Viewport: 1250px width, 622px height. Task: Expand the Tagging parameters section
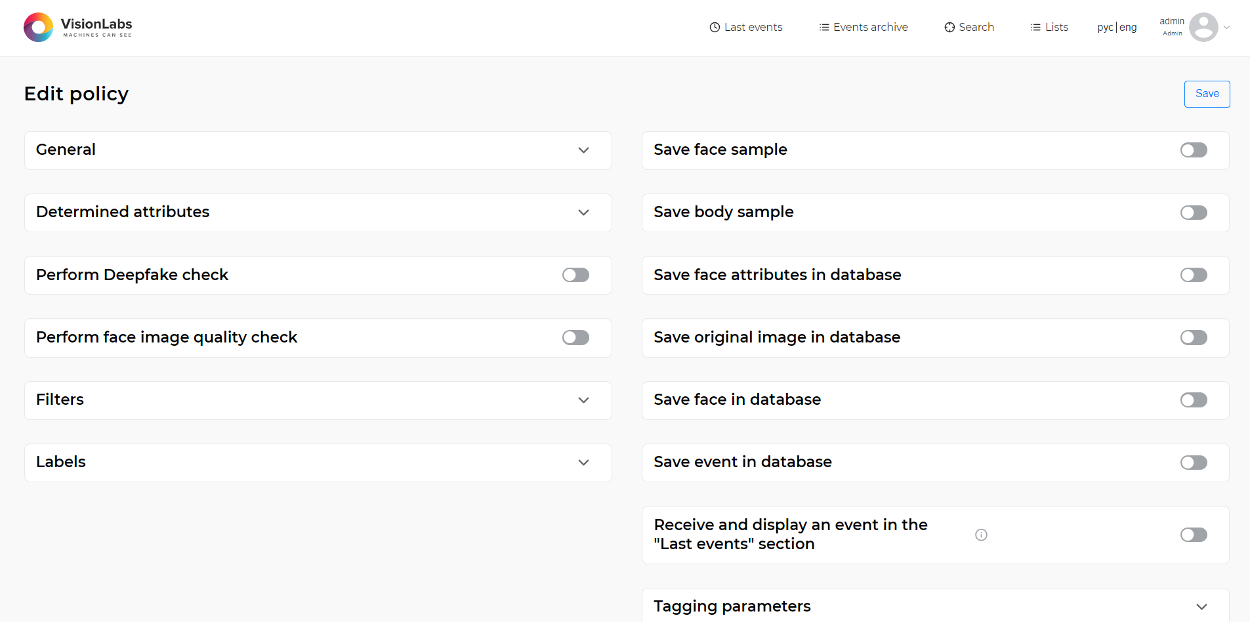click(1201, 607)
